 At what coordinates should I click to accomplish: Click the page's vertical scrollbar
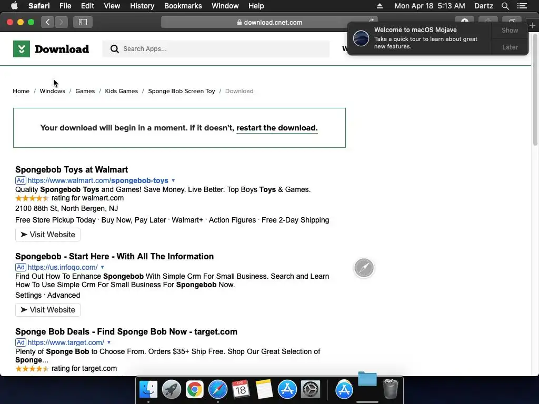(535, 89)
